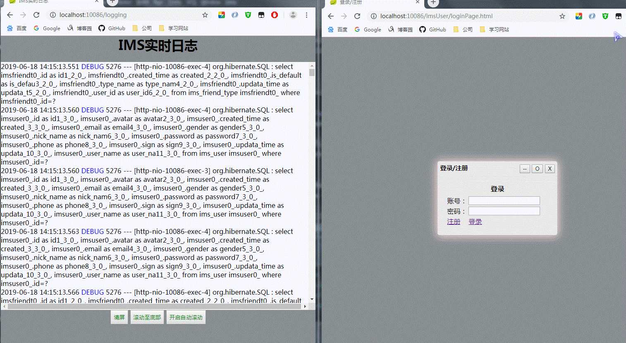
Task: Click localhost:10086/logging address bar
Action: [x=128, y=15]
